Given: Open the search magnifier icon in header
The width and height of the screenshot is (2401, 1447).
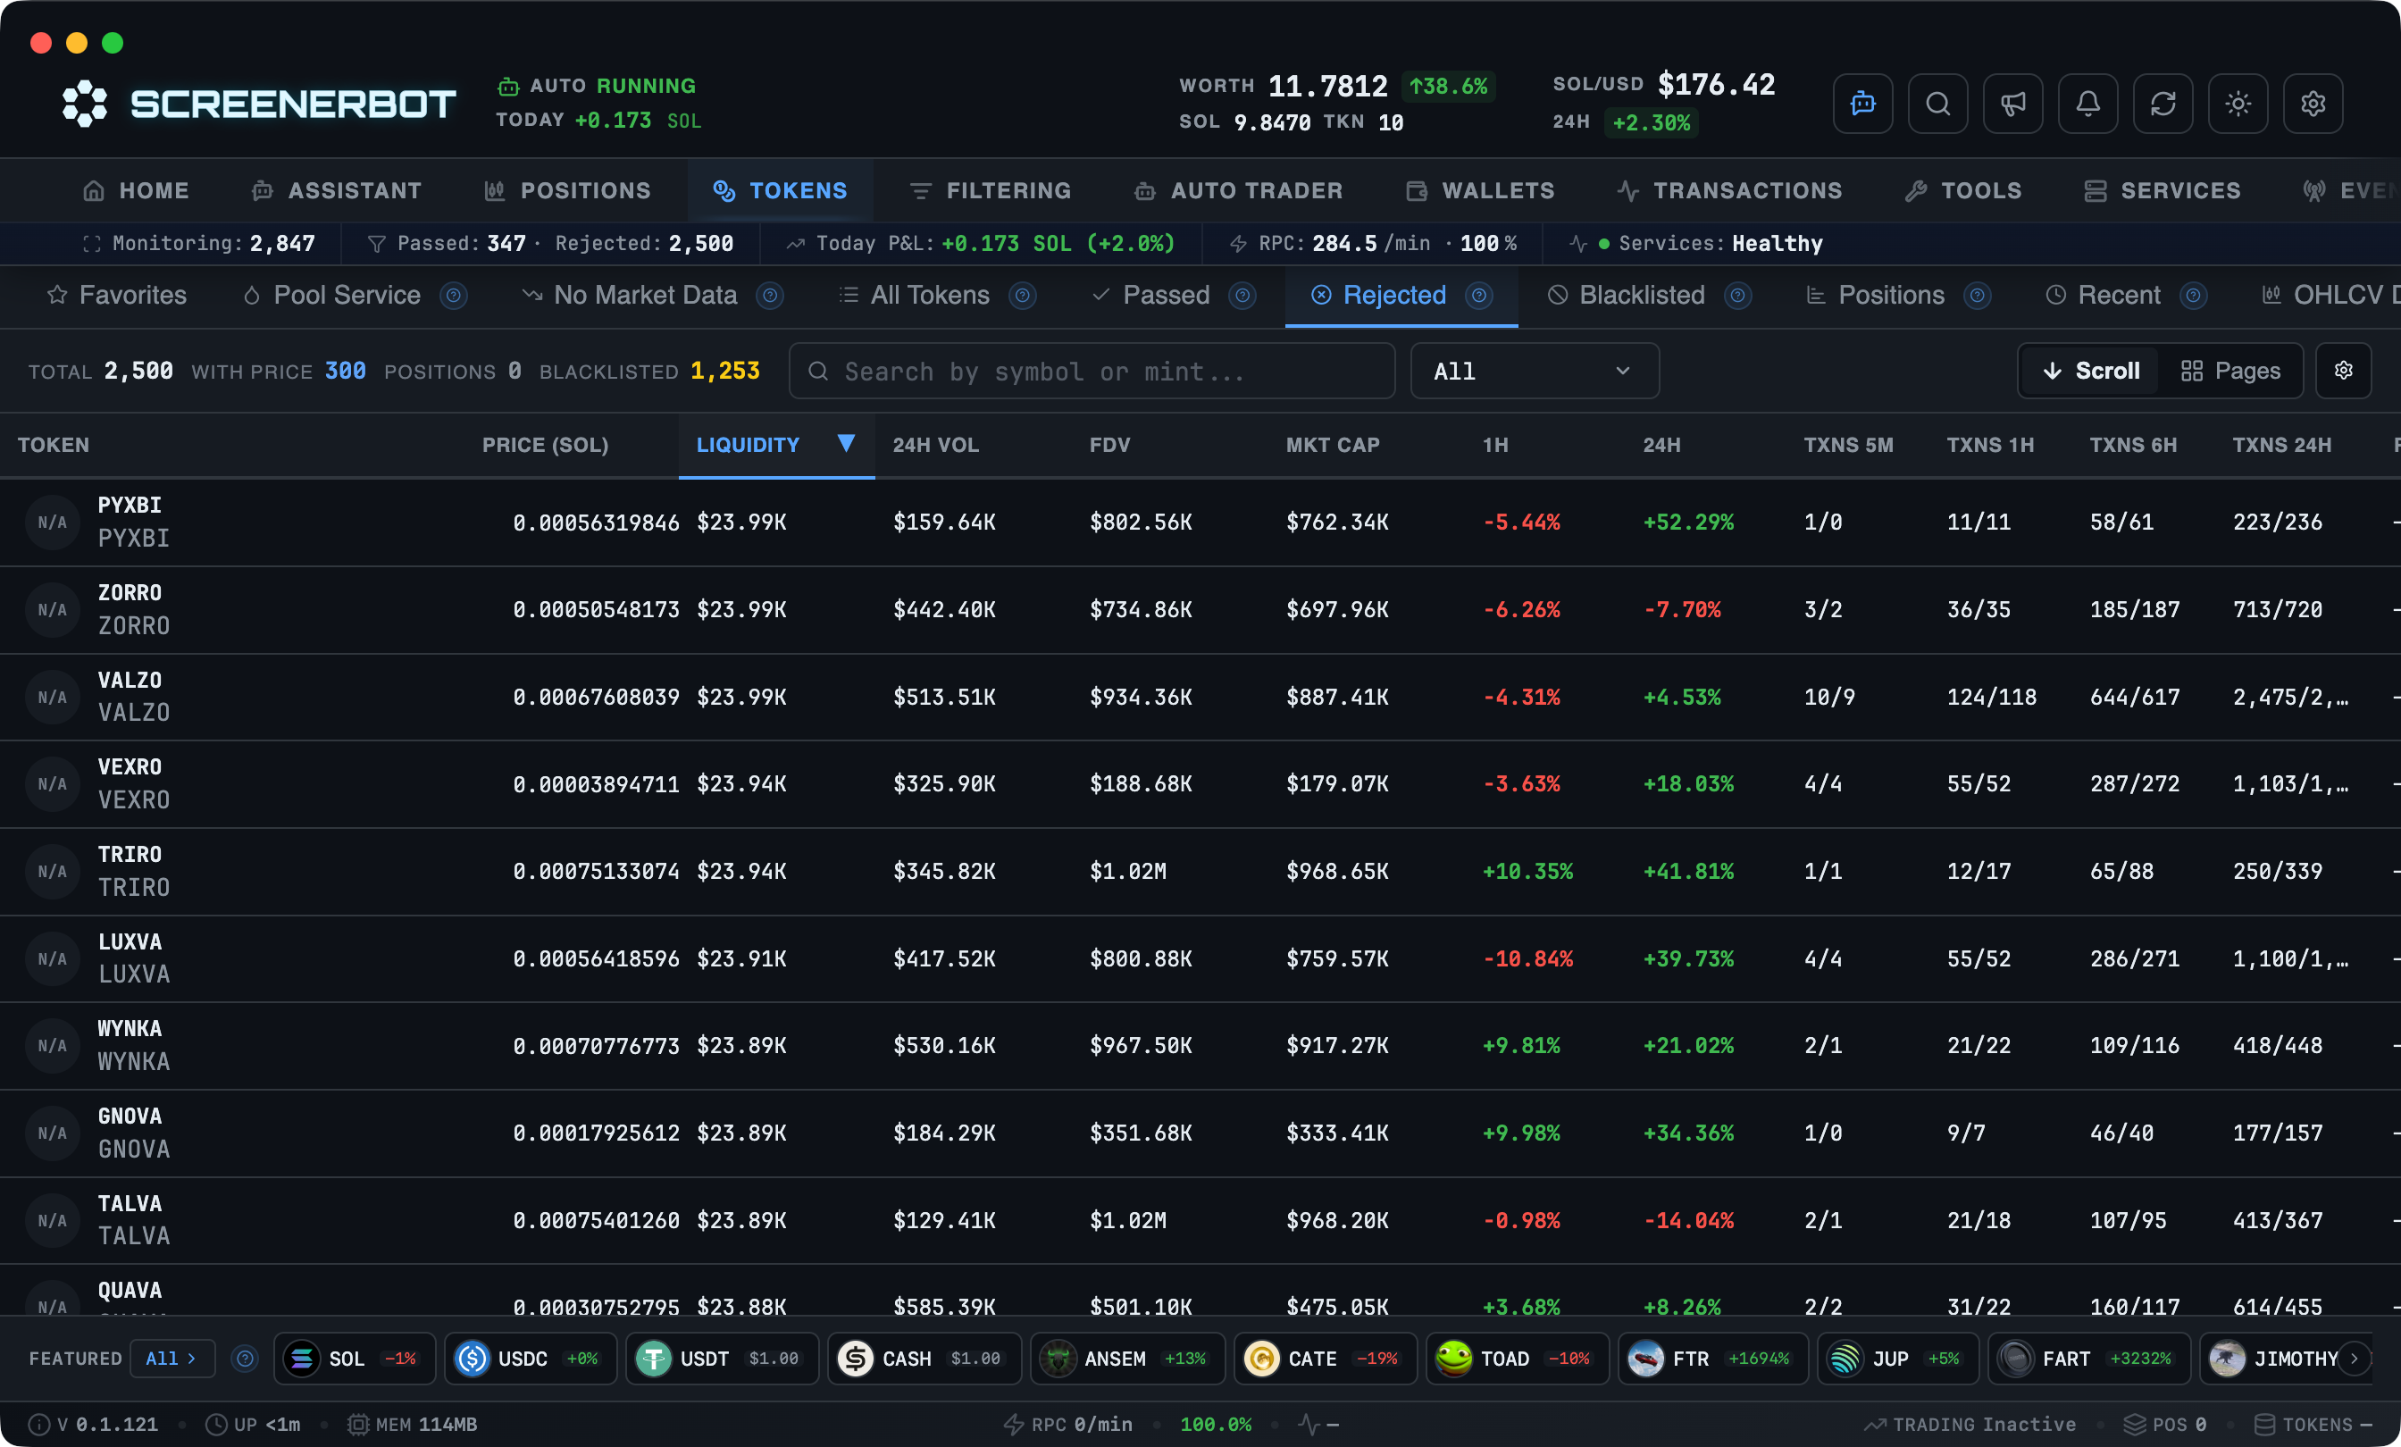Looking at the screenshot, I should (1937, 104).
